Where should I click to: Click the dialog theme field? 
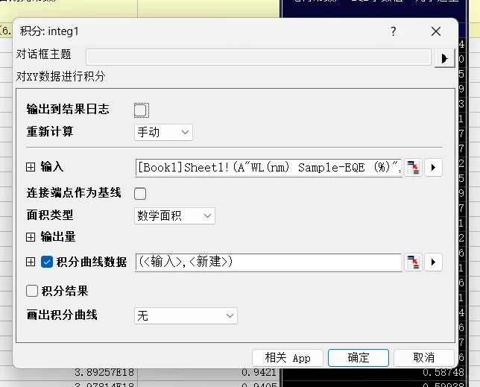259,57
